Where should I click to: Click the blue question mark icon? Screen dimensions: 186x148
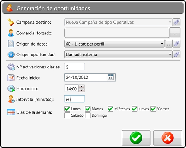11,54
